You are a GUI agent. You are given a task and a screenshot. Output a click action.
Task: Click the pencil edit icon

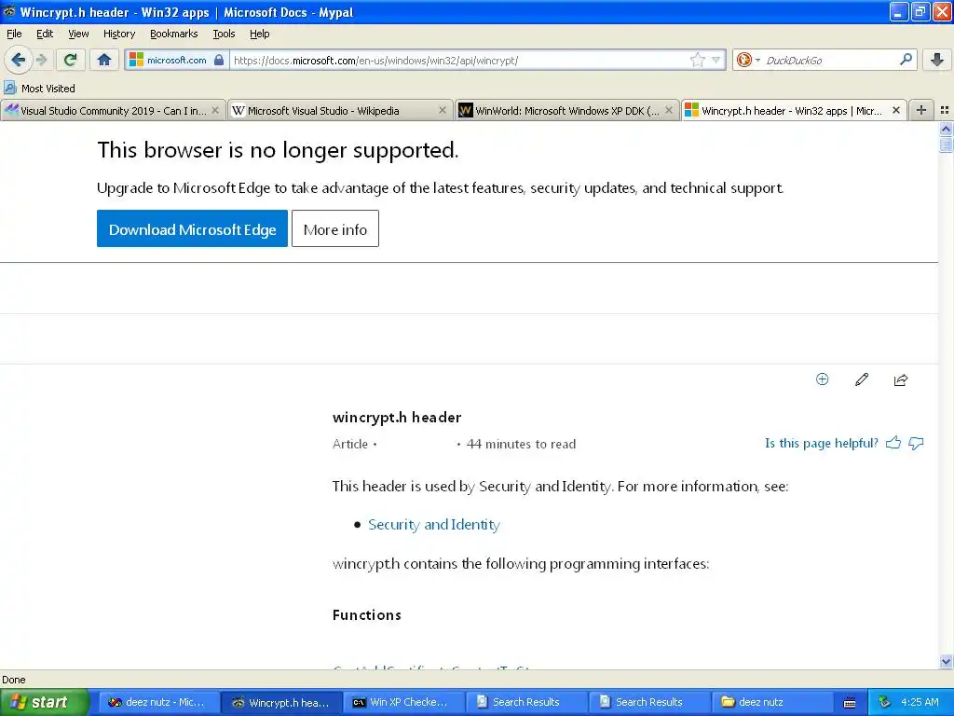862,379
